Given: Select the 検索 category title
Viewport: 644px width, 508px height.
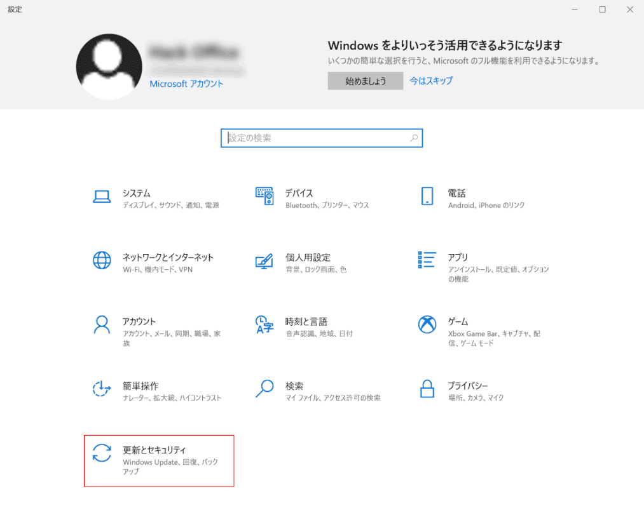Looking at the screenshot, I should coord(294,385).
